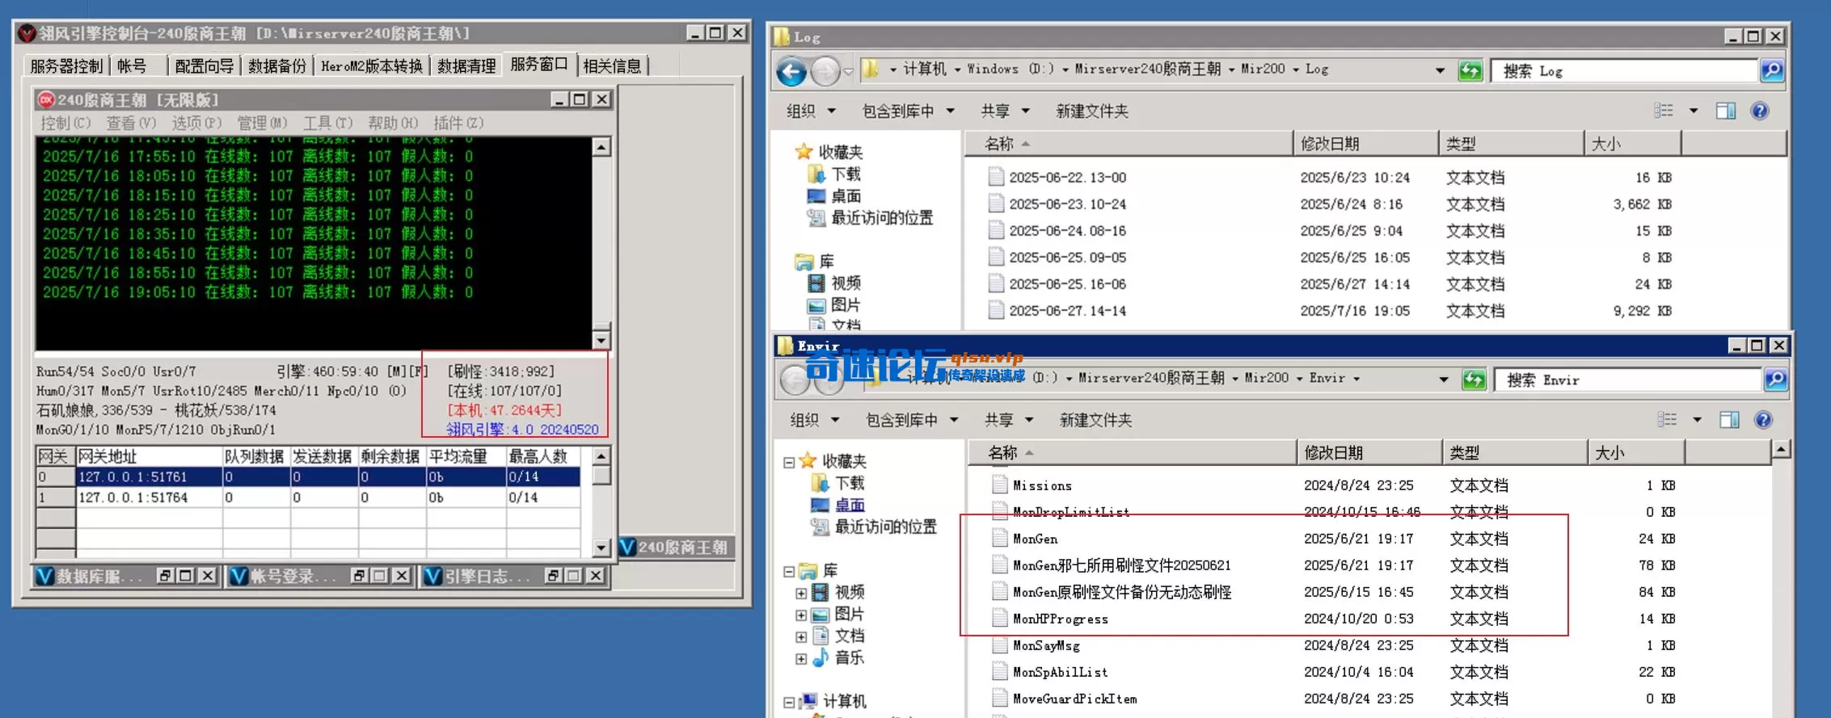Change view icon in Envir window
This screenshot has height=718, width=1831.
tap(1667, 419)
